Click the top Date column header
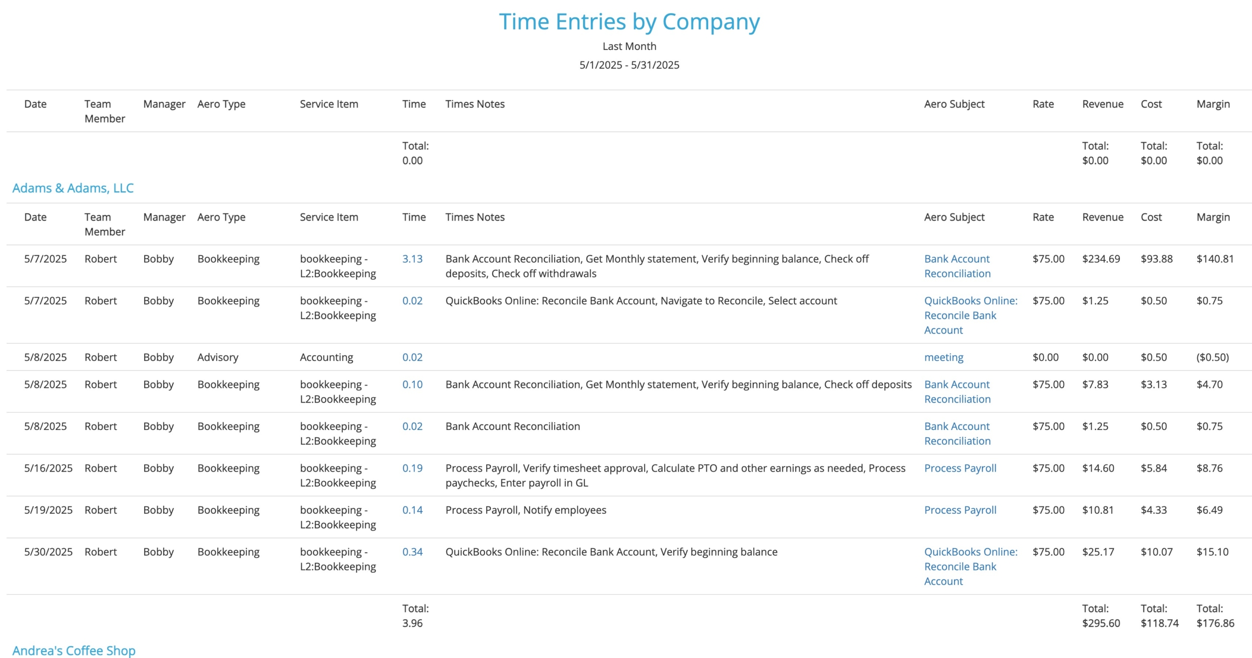This screenshot has width=1252, height=658. pos(35,104)
